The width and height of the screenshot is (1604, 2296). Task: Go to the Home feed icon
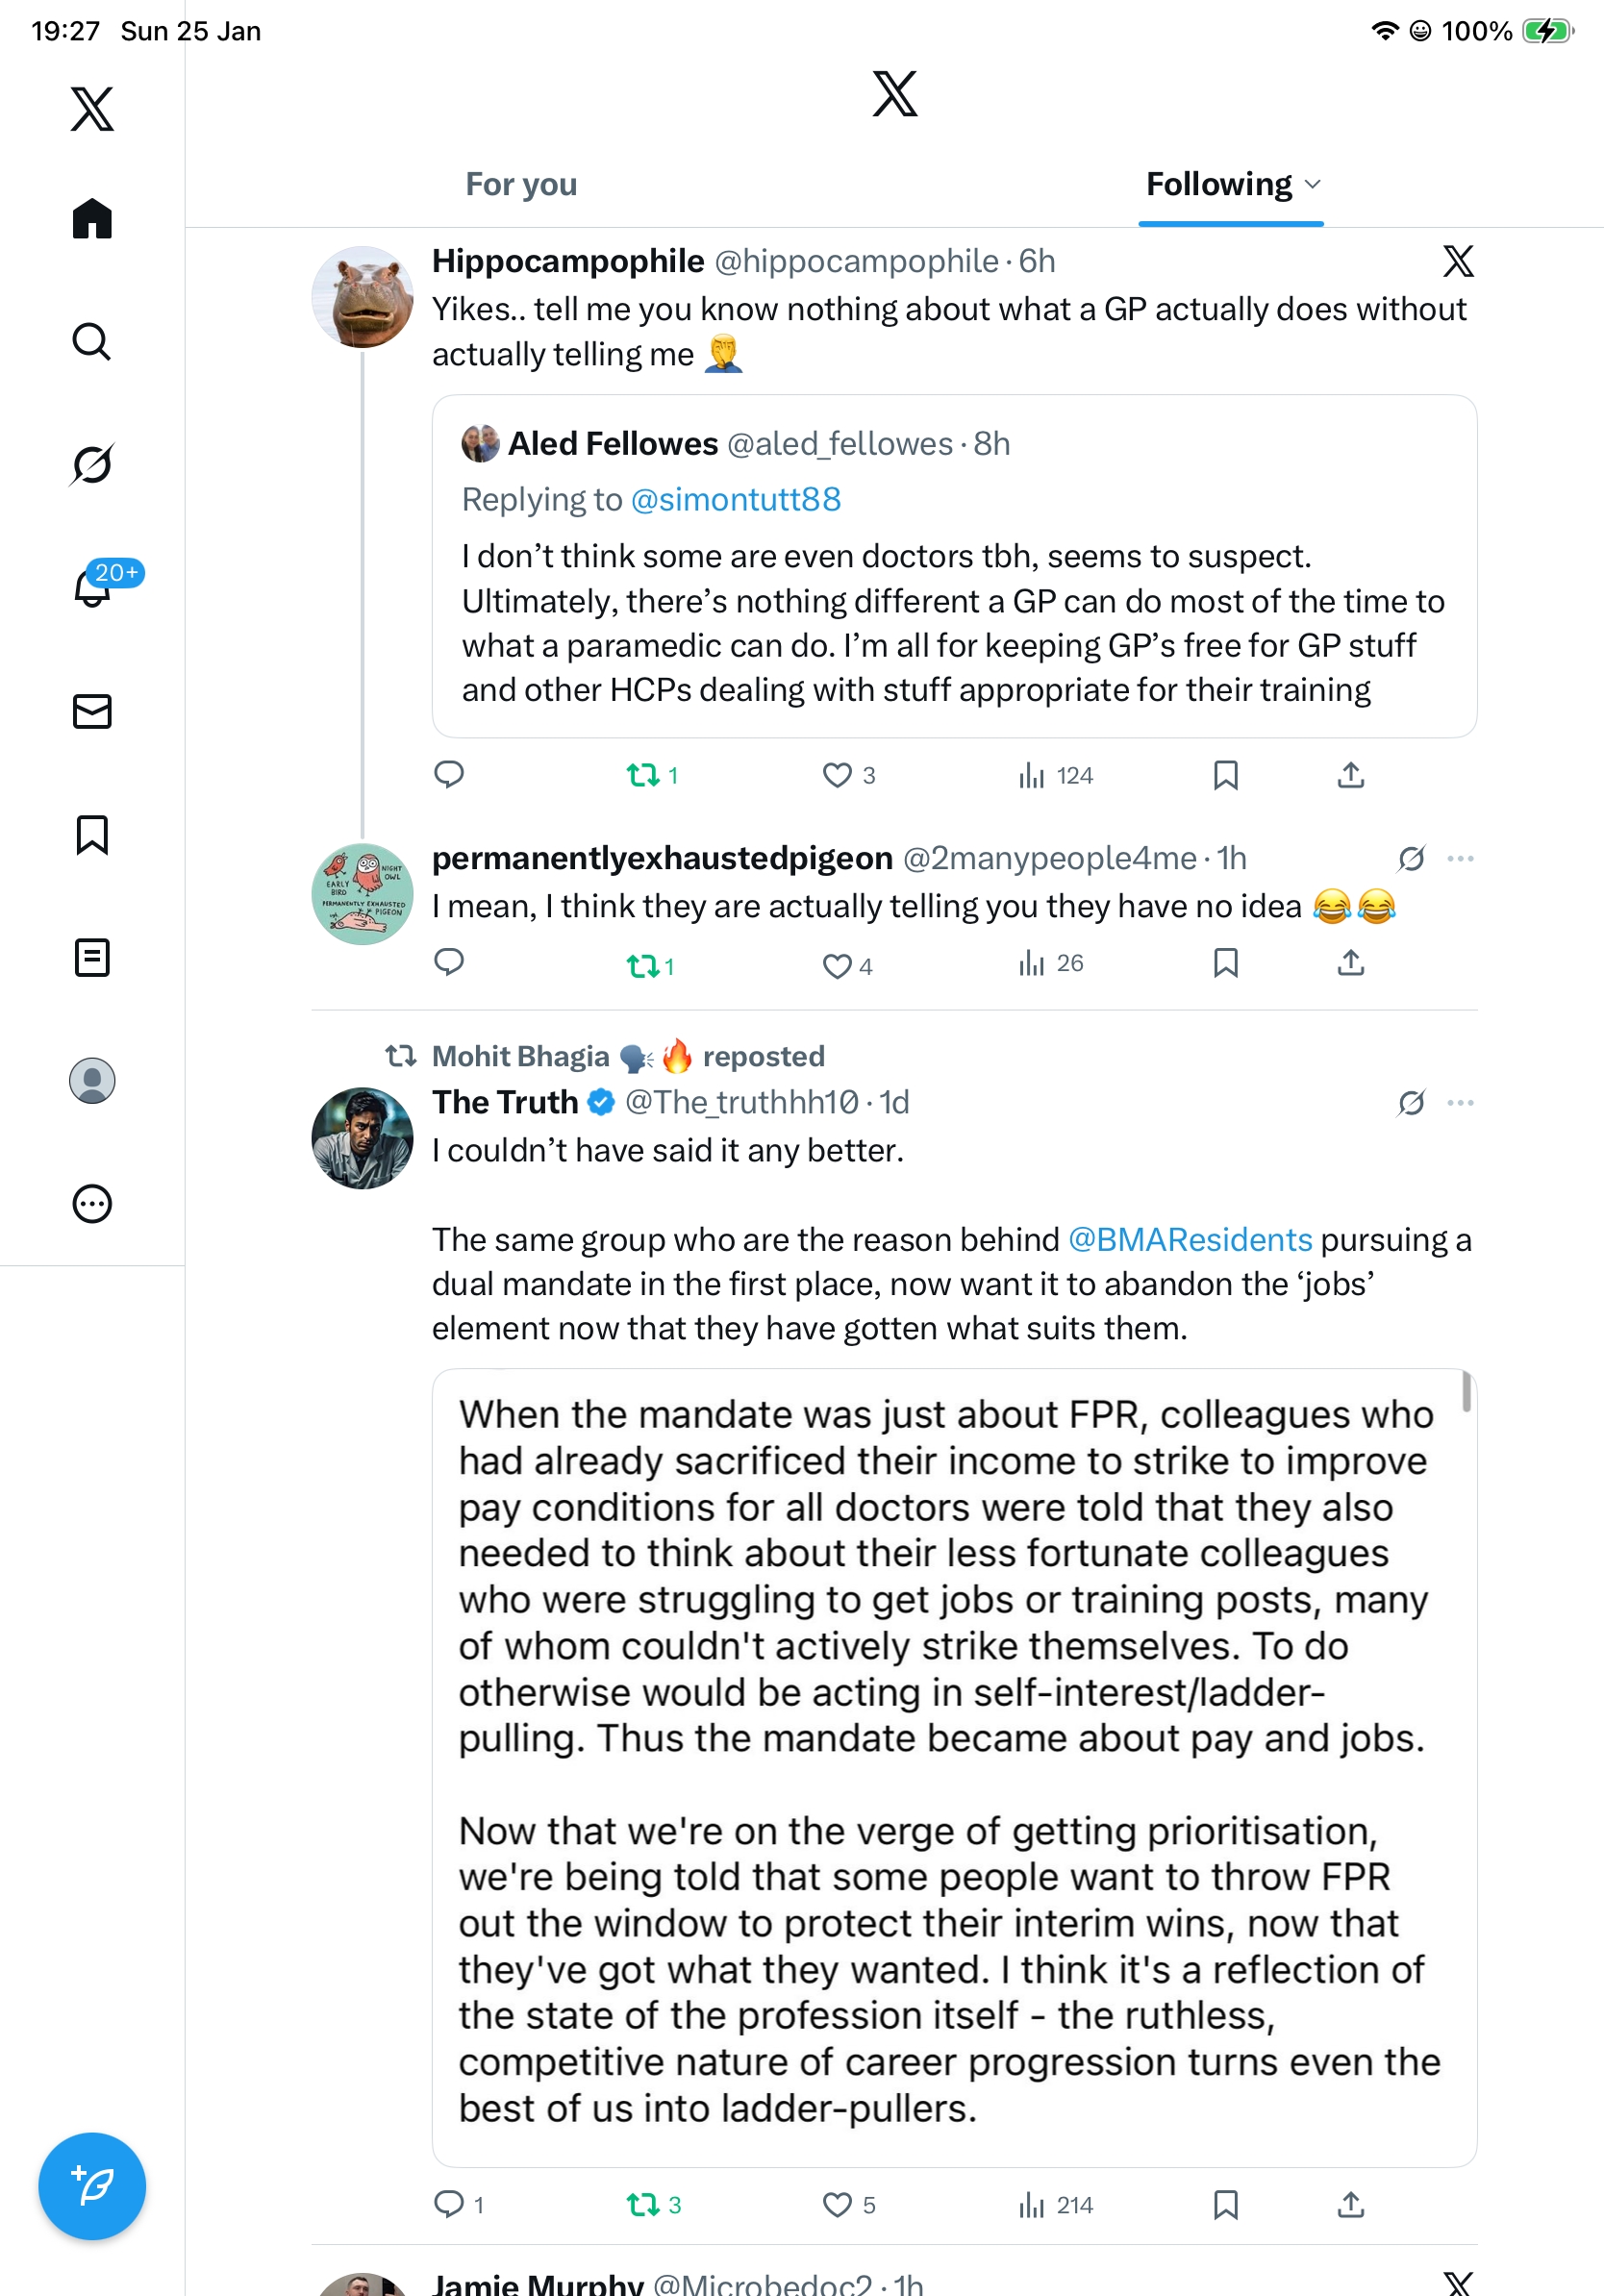tap(91, 219)
